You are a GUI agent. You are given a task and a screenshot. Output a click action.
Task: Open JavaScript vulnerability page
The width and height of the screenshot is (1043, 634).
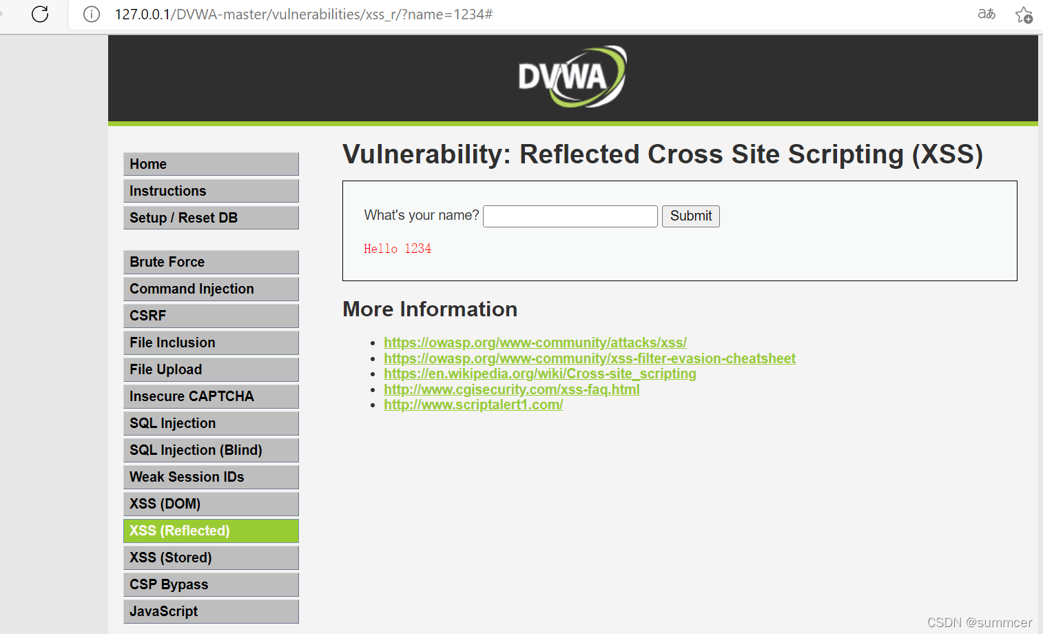(211, 611)
